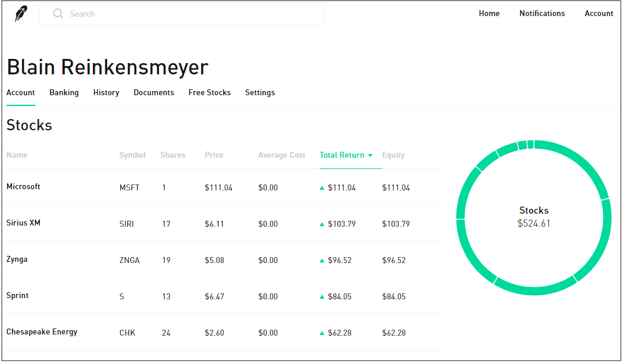
Task: Click the Robinhood feather logo
Action: coord(21,14)
